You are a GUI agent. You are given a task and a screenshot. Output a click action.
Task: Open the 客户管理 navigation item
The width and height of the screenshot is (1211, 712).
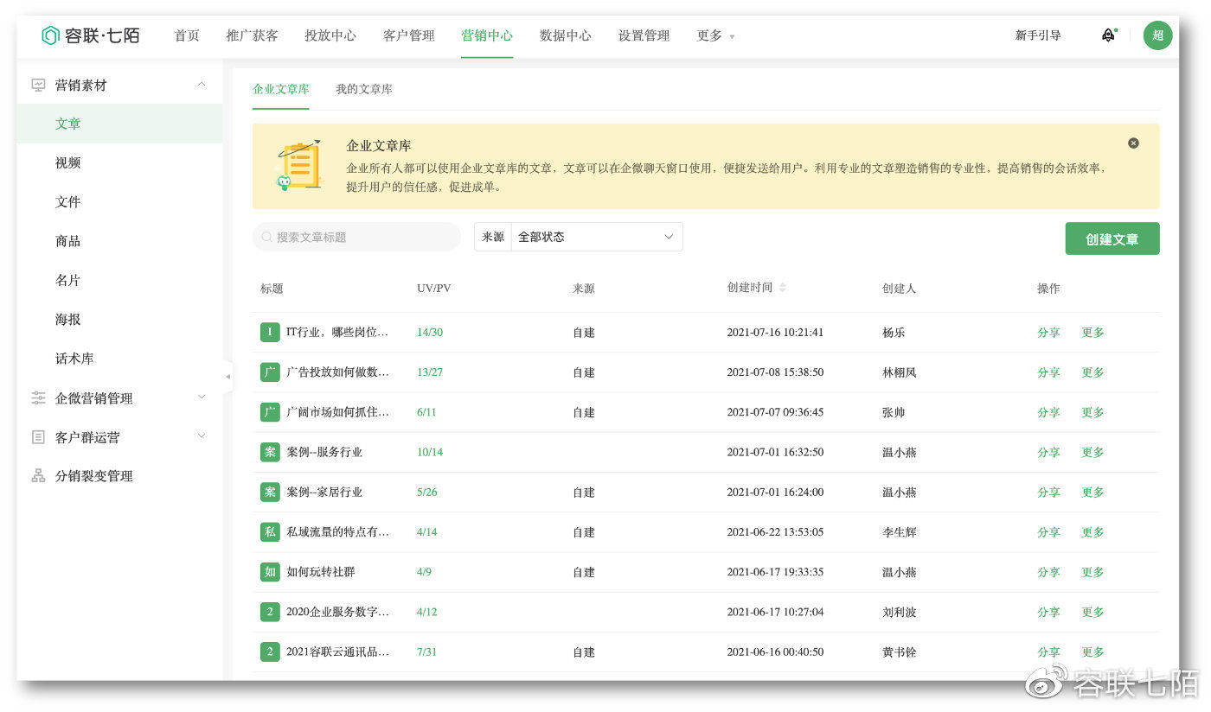(x=409, y=35)
